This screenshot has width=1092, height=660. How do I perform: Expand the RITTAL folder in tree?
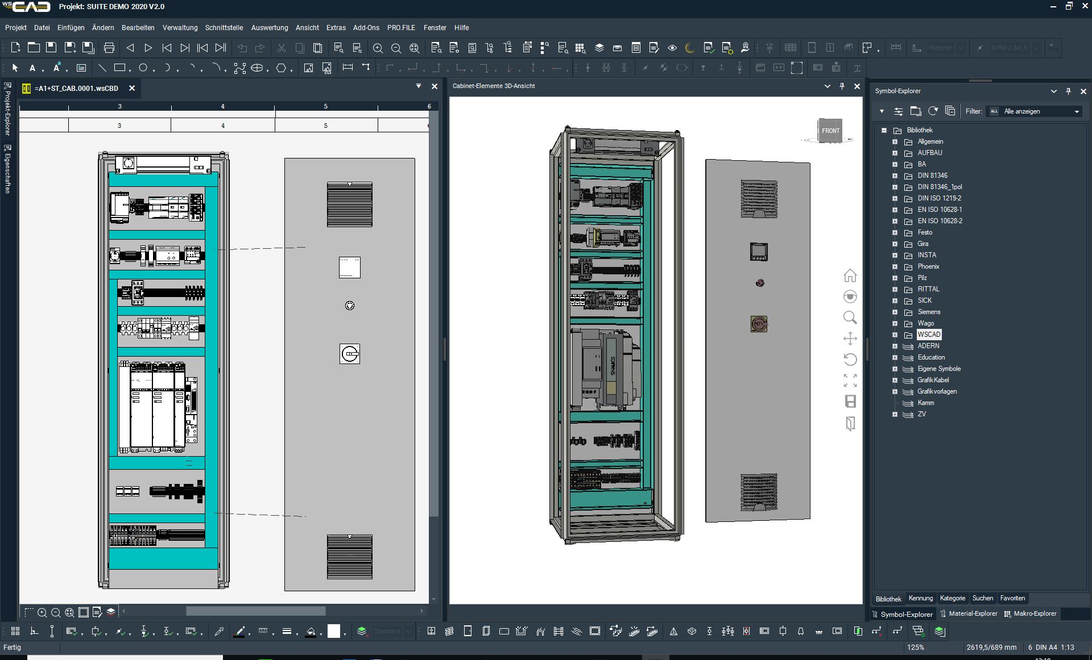click(895, 289)
